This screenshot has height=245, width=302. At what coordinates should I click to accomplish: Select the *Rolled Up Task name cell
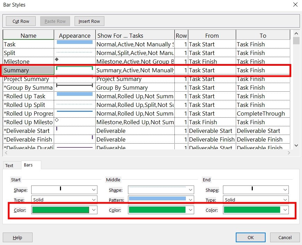point(28,96)
